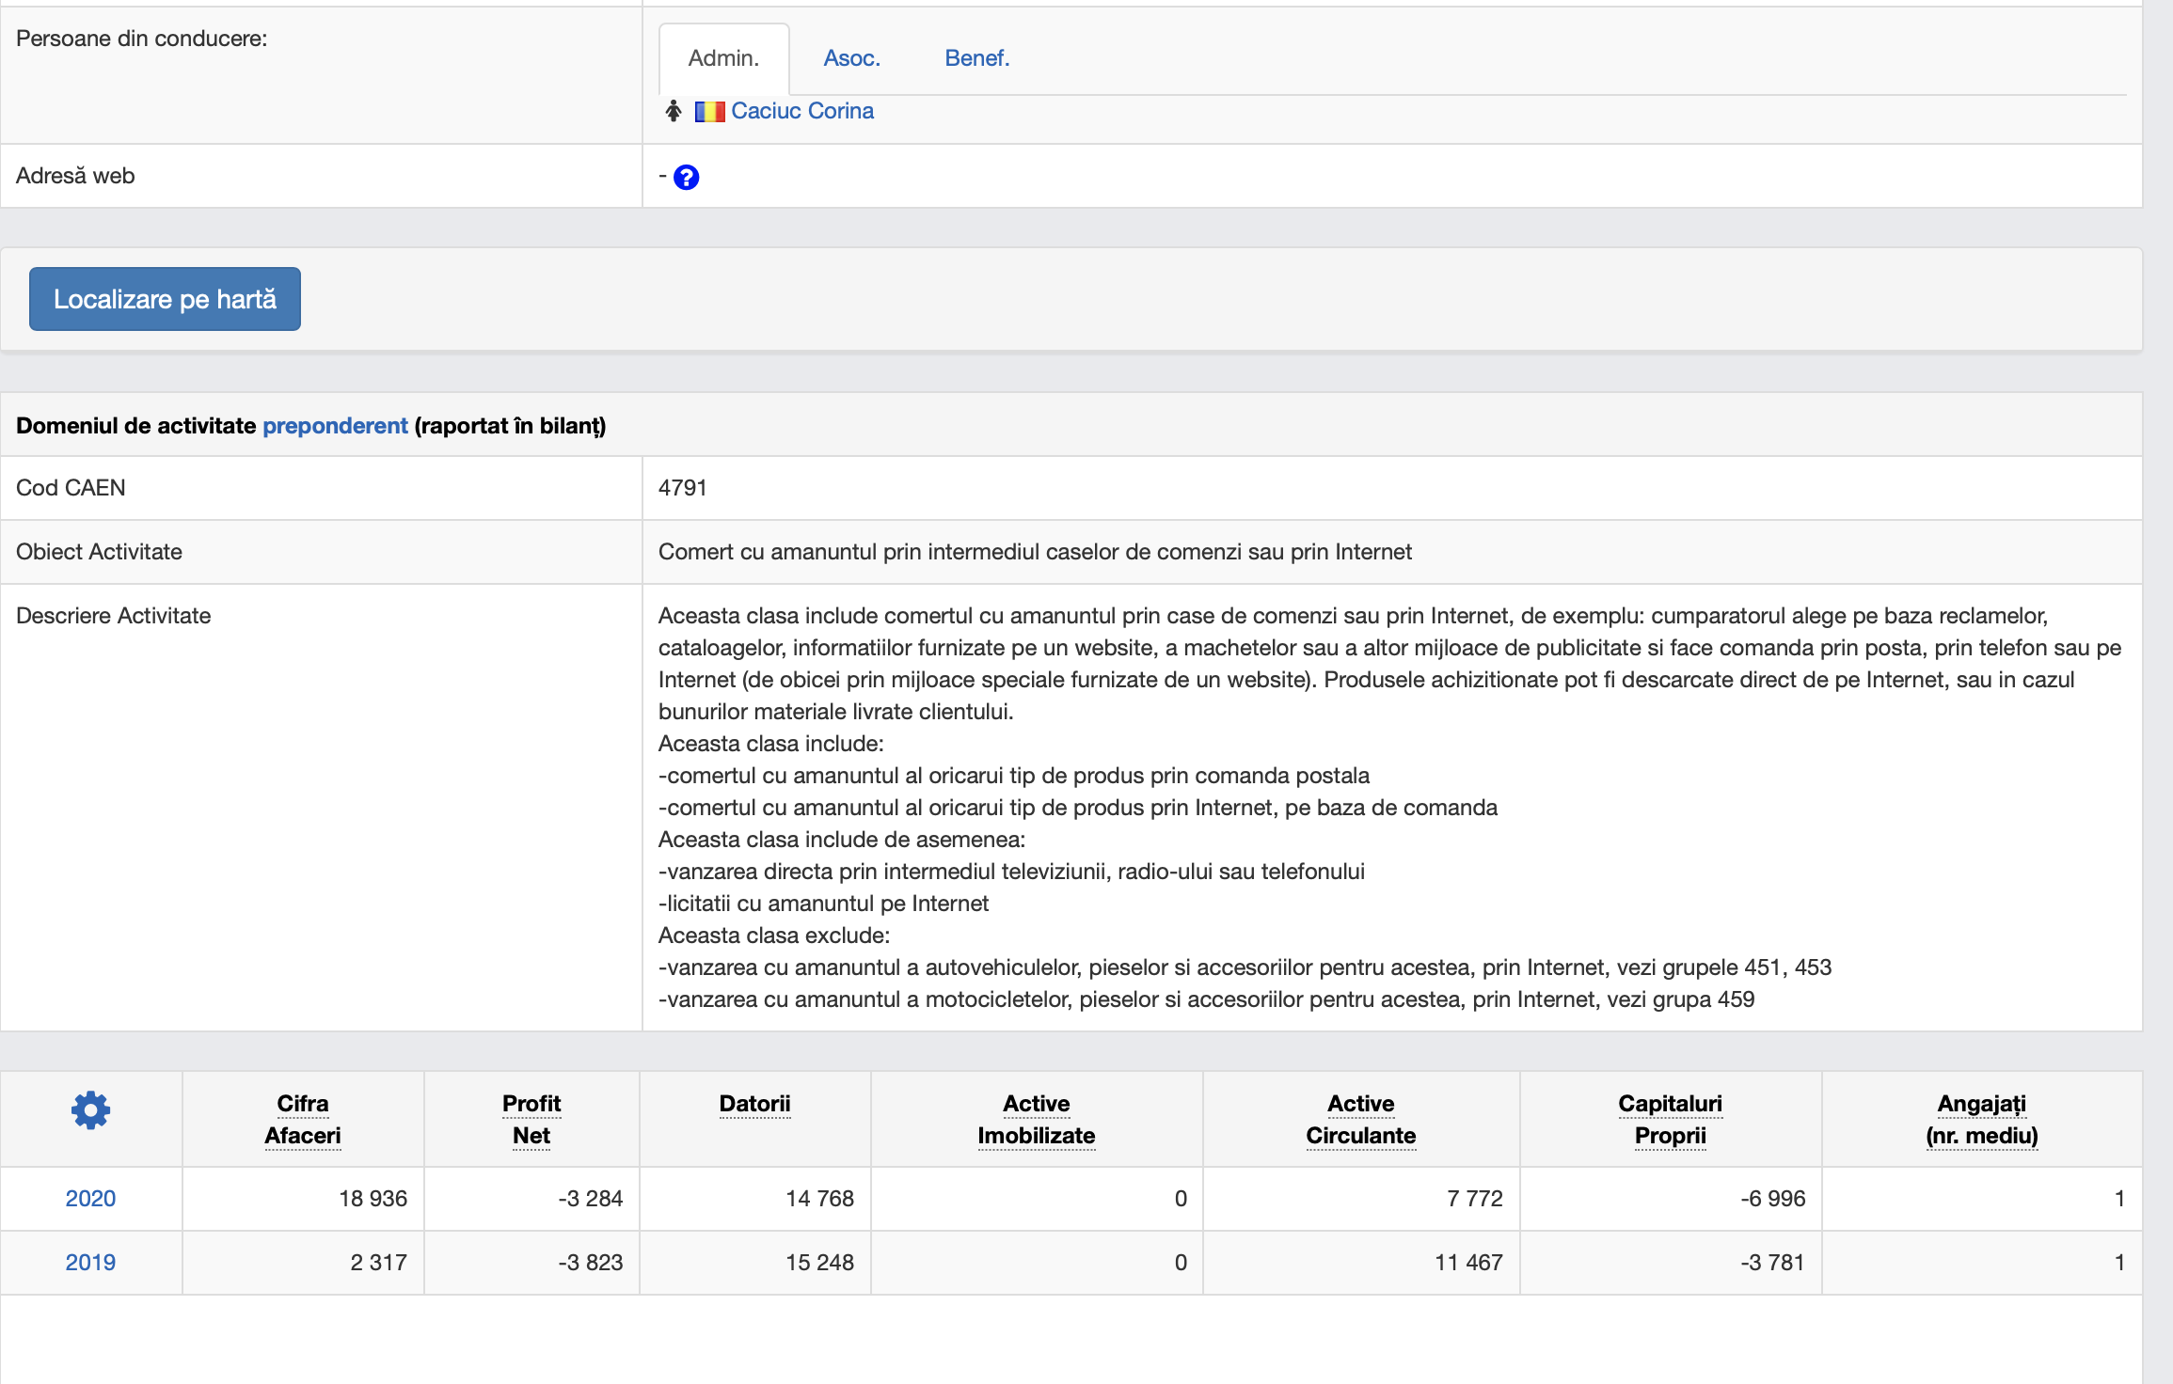Screen dimensions: 2173x1384
Task: Click the blue gear settings icon
Action: coord(90,1110)
